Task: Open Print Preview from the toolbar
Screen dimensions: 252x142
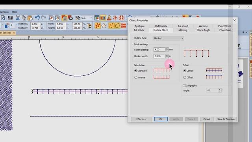Action: (3, 18)
